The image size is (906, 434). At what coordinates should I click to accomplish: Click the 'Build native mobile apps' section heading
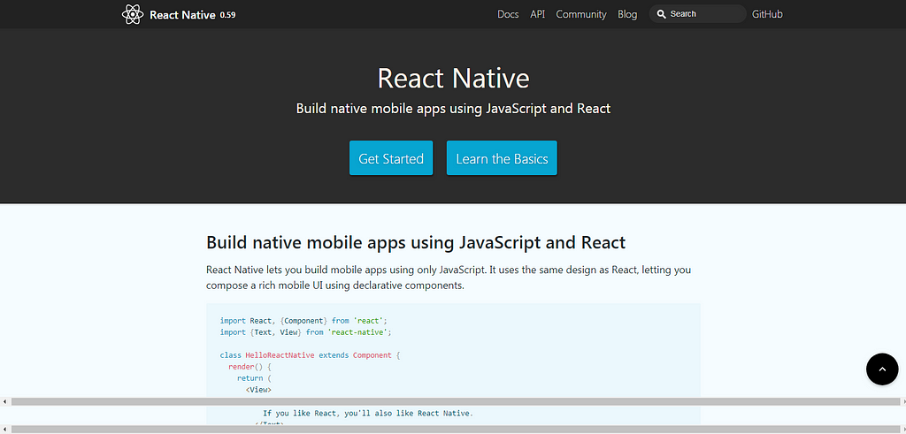point(416,242)
